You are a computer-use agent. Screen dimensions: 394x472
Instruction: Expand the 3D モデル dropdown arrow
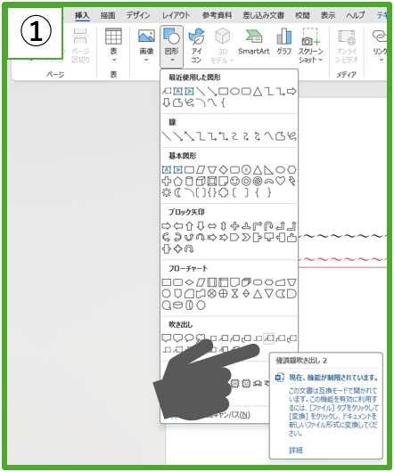click(232, 61)
